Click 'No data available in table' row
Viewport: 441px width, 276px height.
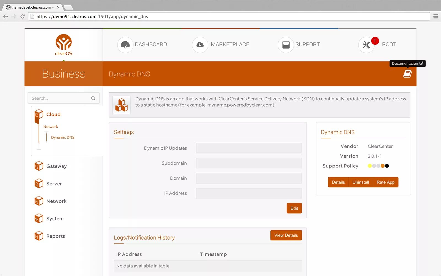pos(208,266)
